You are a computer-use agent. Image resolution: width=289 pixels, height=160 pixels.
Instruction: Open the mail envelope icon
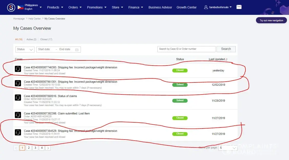pyautogui.click(x=239, y=7)
